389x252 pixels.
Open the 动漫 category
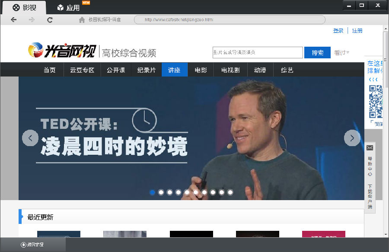pos(260,70)
